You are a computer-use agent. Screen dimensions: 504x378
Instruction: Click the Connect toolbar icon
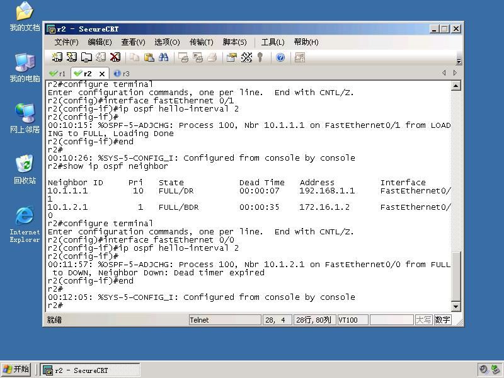[x=57, y=57]
